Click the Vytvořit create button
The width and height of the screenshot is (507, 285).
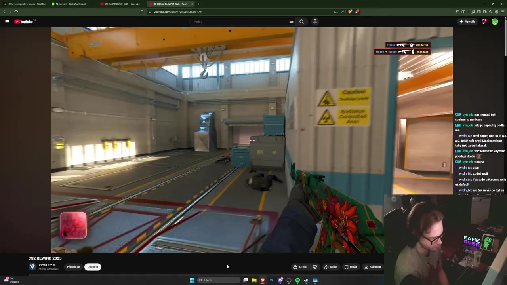[467, 21]
